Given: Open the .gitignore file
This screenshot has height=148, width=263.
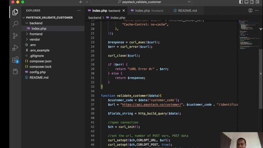Looking at the screenshot, I should point(37,56).
